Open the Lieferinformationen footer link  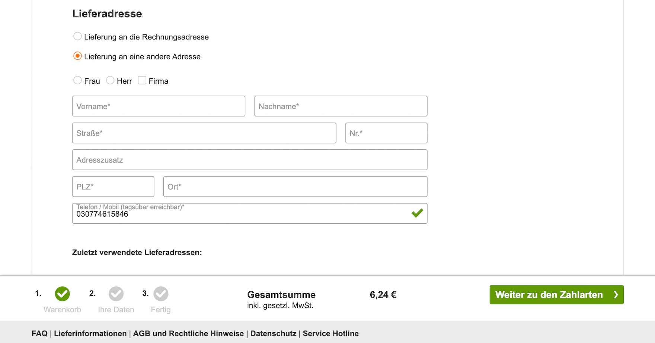tap(90, 333)
